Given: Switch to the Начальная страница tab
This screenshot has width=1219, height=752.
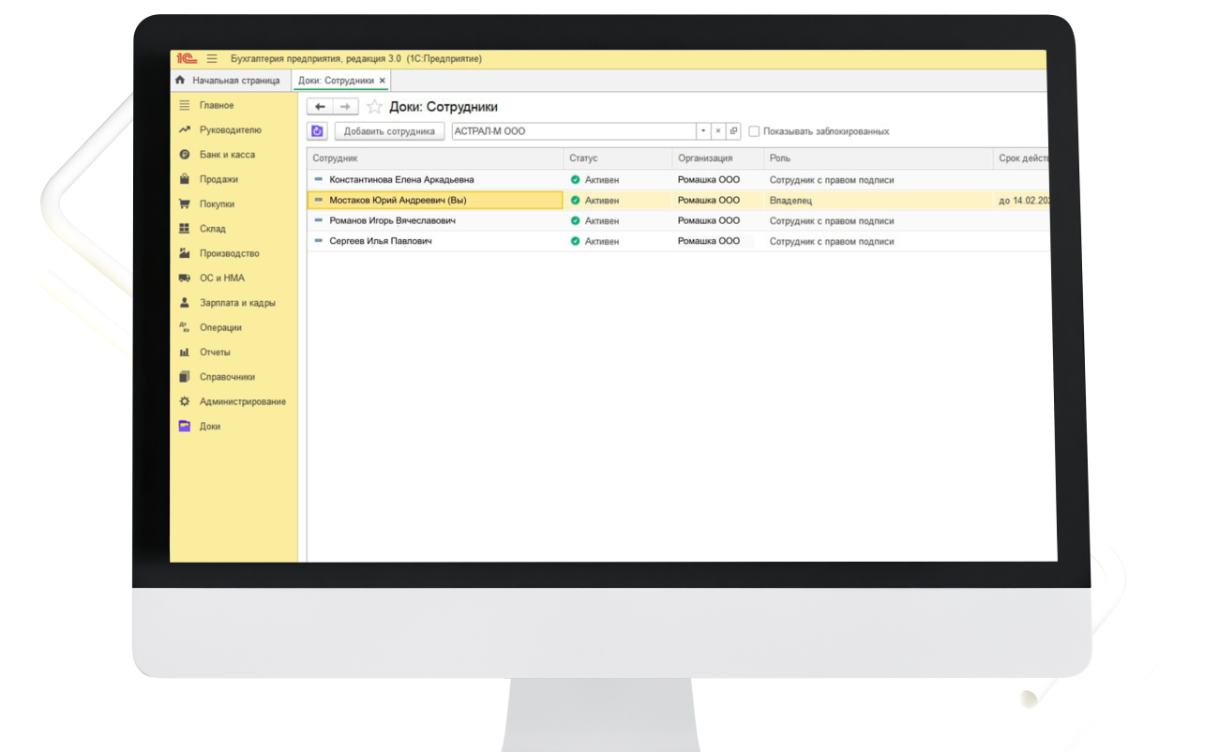Looking at the screenshot, I should (235, 81).
